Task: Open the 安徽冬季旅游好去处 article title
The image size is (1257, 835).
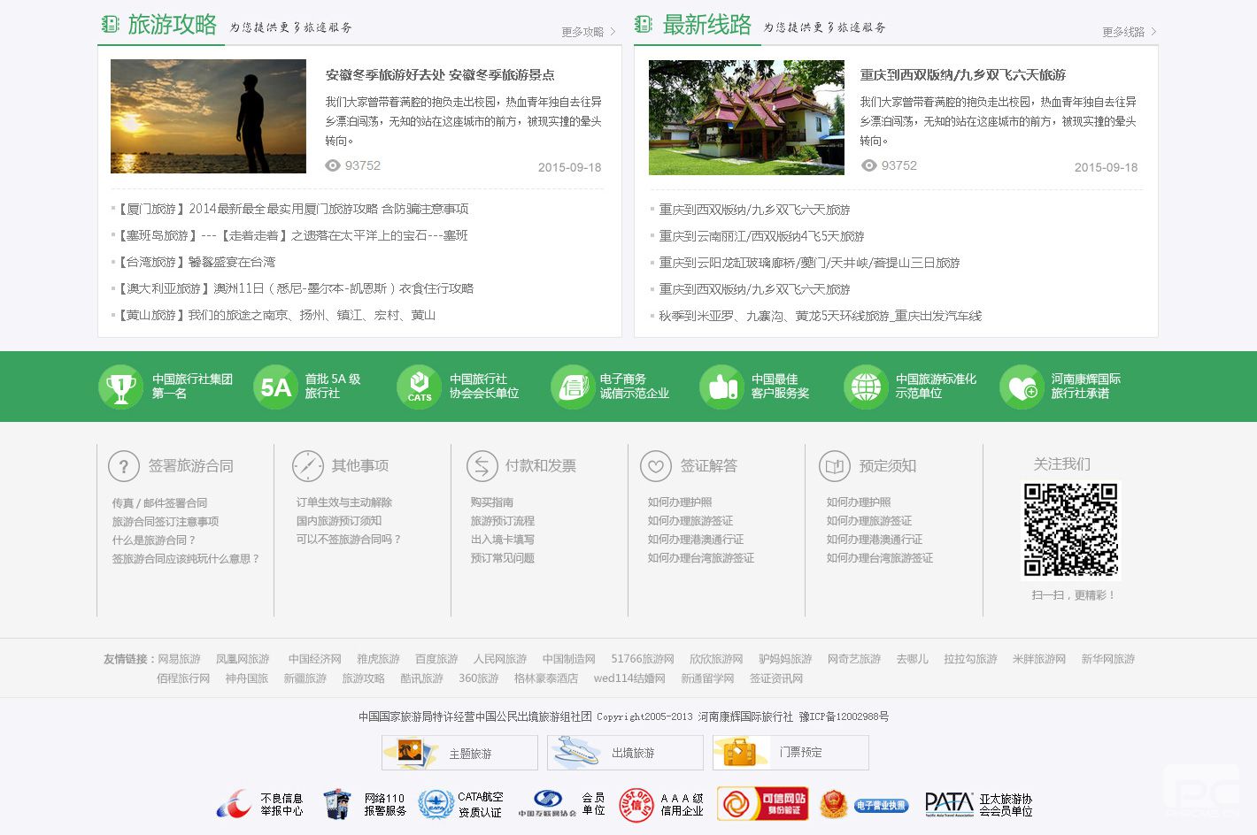Action: click(440, 75)
